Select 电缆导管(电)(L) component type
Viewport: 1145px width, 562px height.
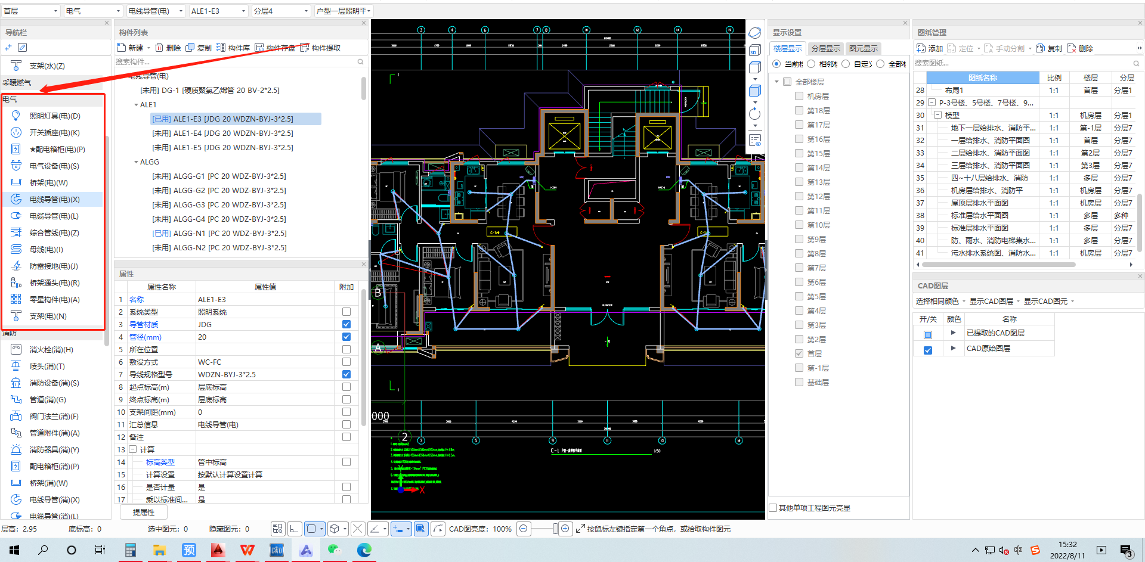click(x=55, y=216)
